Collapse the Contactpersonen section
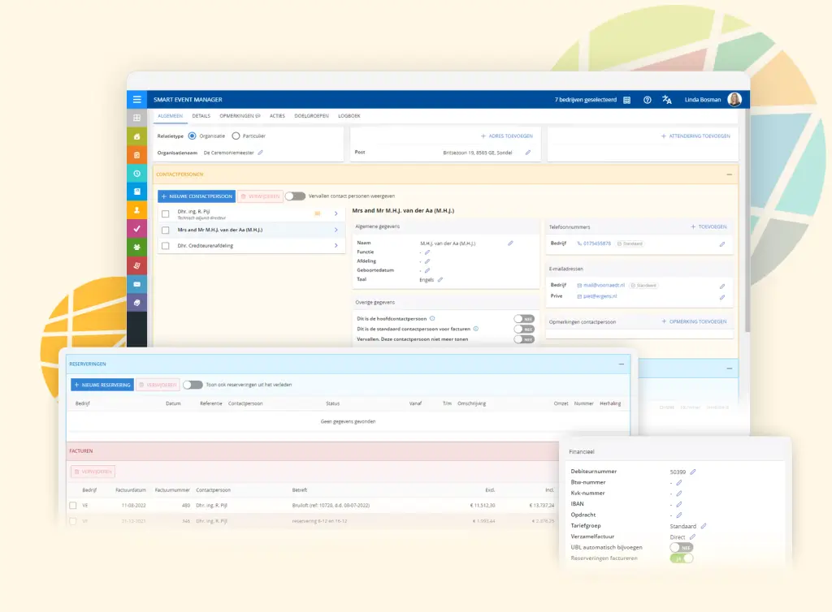Screen dimensions: 832x612 [729, 174]
